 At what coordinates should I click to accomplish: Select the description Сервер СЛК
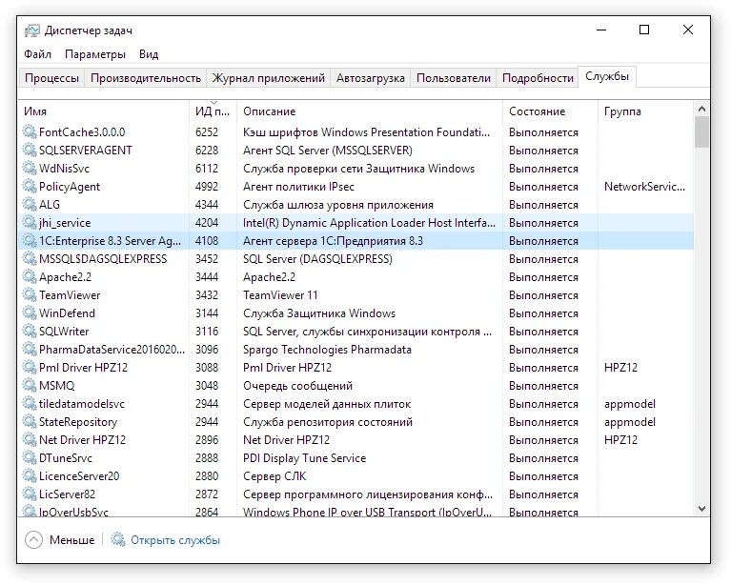[x=274, y=476]
